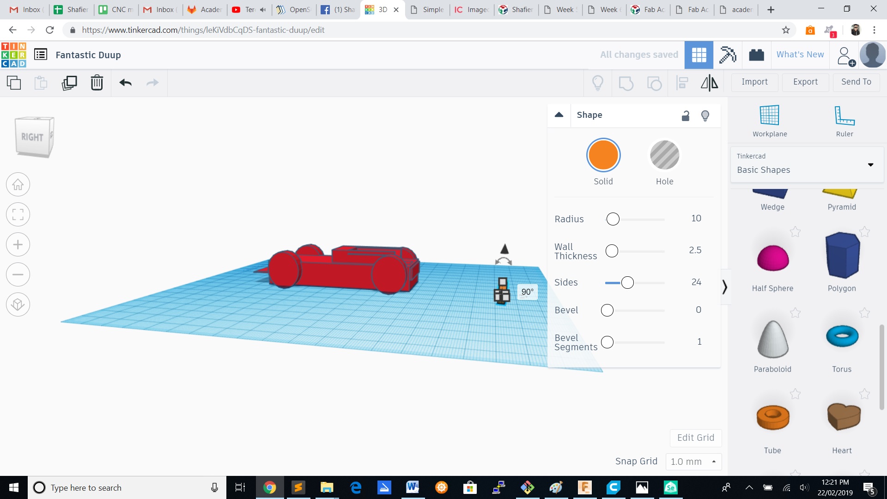Screen dimensions: 887x499
Task: Select the Mirror tool icon
Action: 709,83
